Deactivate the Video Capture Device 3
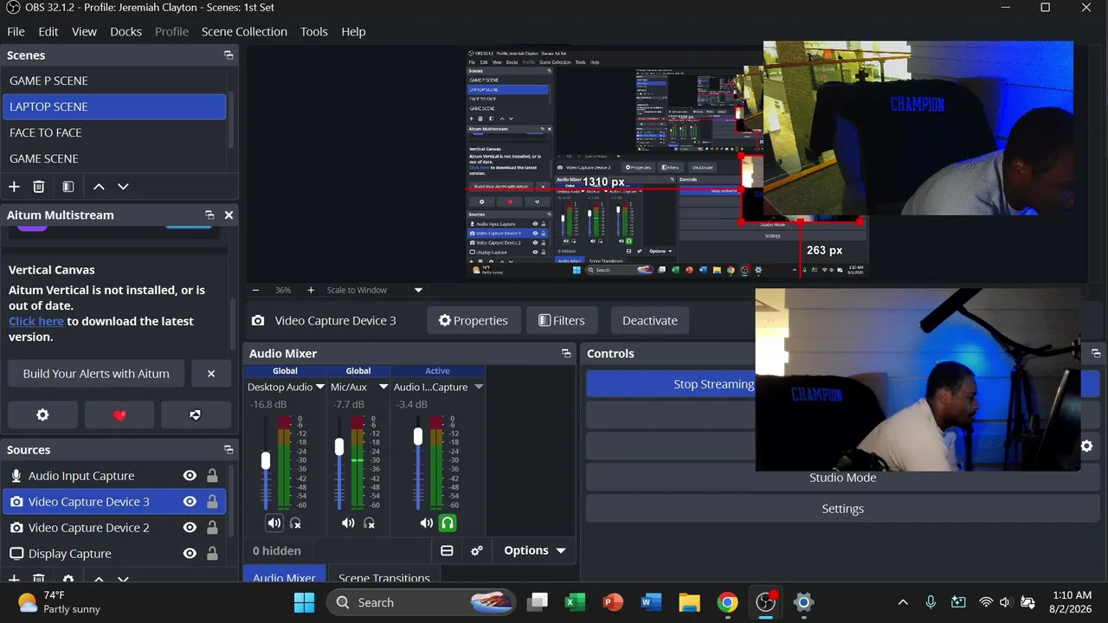1108x623 pixels. [x=650, y=320]
